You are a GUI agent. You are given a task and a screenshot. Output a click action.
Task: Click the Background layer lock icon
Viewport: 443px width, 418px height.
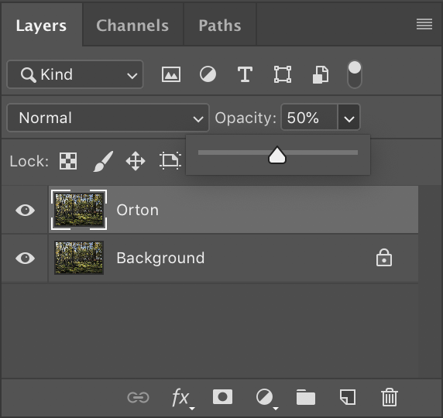(x=384, y=258)
